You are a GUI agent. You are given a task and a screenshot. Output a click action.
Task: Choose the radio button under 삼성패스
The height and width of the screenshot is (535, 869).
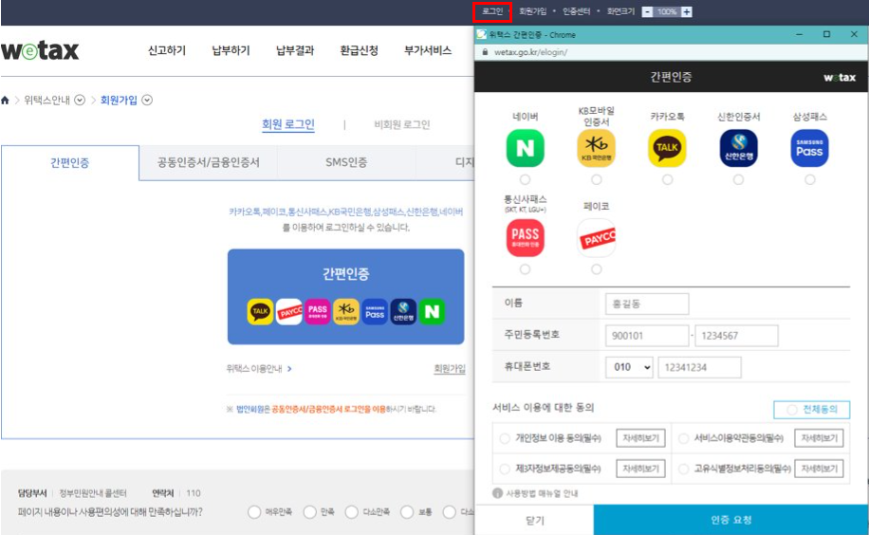pyautogui.click(x=809, y=179)
